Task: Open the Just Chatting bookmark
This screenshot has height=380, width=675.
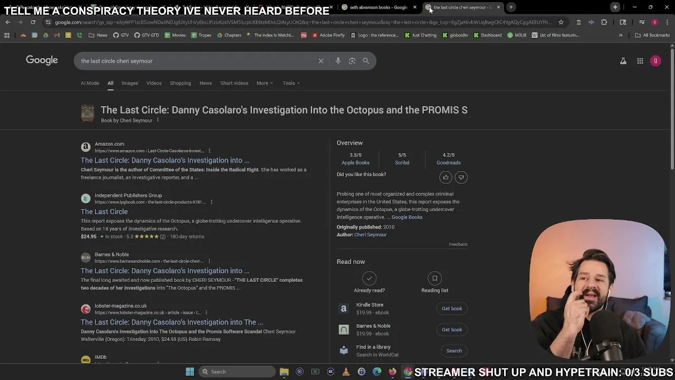Action: point(421,35)
